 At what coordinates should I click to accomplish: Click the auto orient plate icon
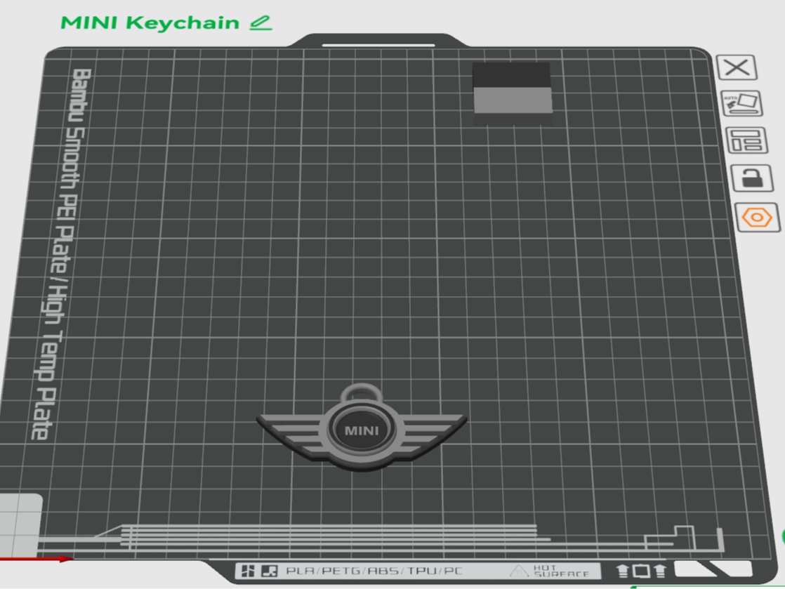(741, 103)
